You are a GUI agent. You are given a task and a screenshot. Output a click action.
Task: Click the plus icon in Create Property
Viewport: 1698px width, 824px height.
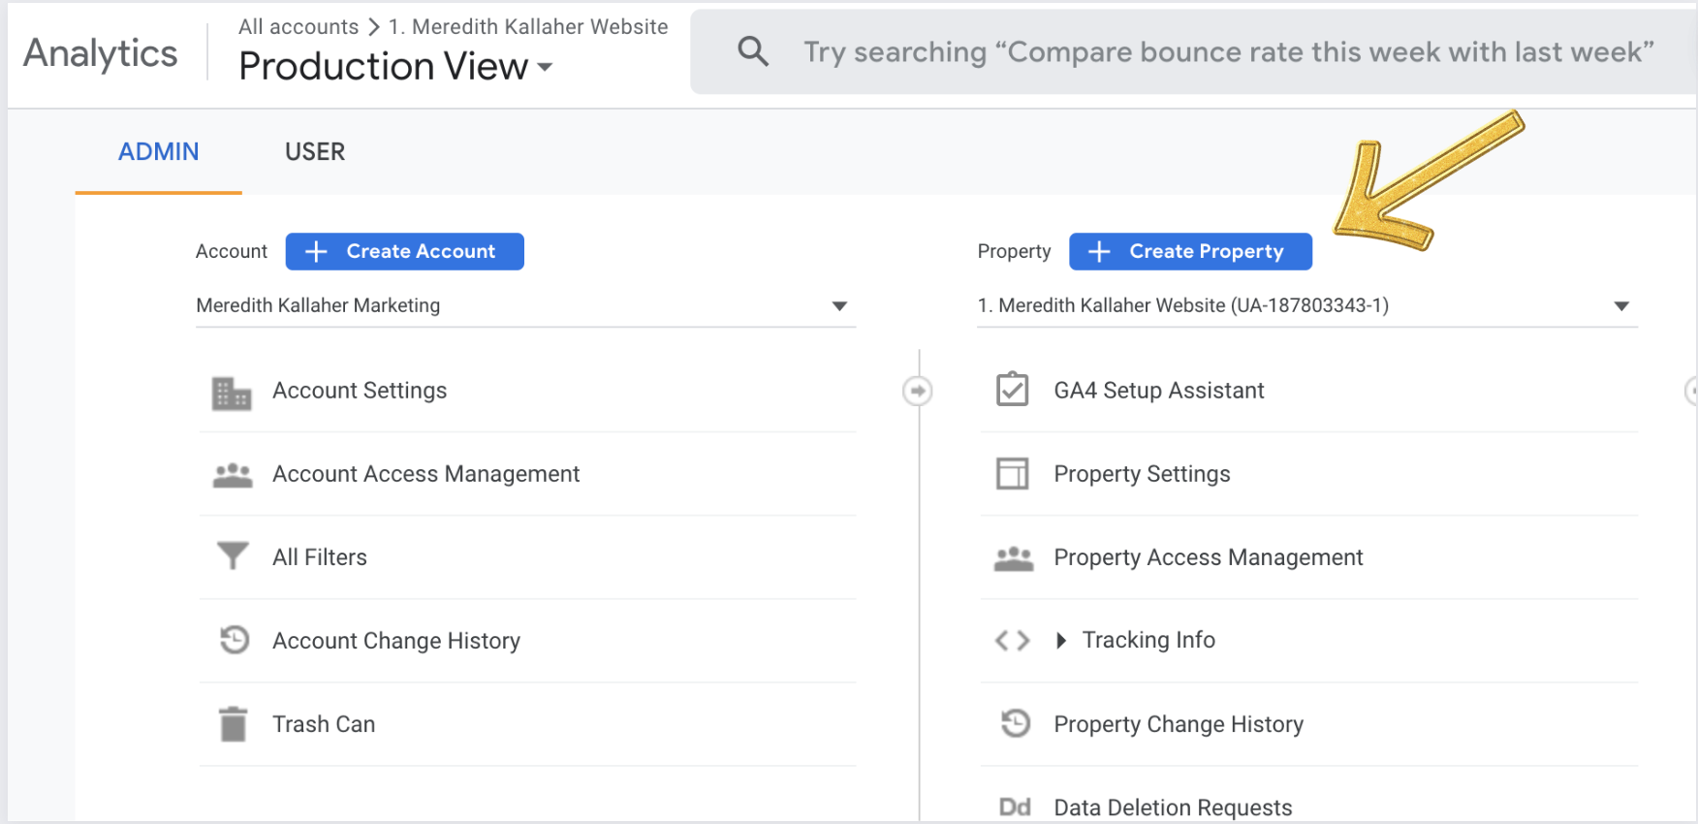pos(1099,252)
